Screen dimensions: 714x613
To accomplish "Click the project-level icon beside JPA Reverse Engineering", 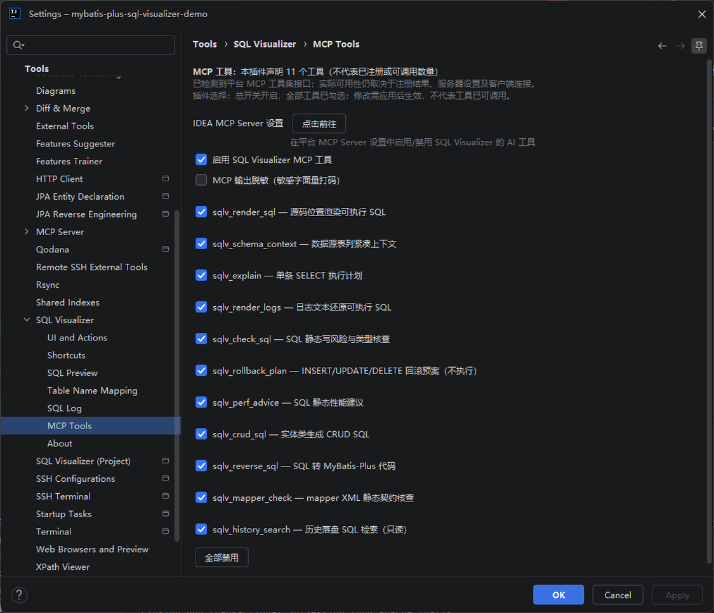I will click(x=165, y=214).
